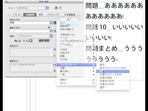Expand the 修飾子 submenu
Image resolution: width=148 pixels, height=111 pixels.
[76, 80]
